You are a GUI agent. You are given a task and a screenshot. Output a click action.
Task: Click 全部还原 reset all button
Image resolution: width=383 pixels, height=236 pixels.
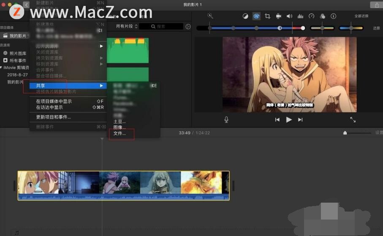[361, 16]
